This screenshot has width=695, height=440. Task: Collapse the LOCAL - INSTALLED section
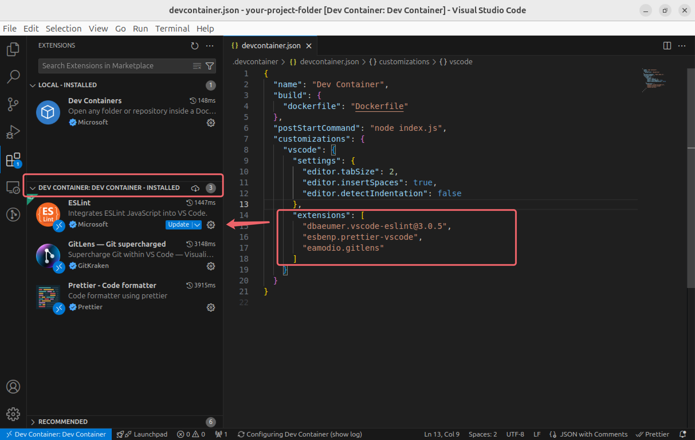click(33, 85)
